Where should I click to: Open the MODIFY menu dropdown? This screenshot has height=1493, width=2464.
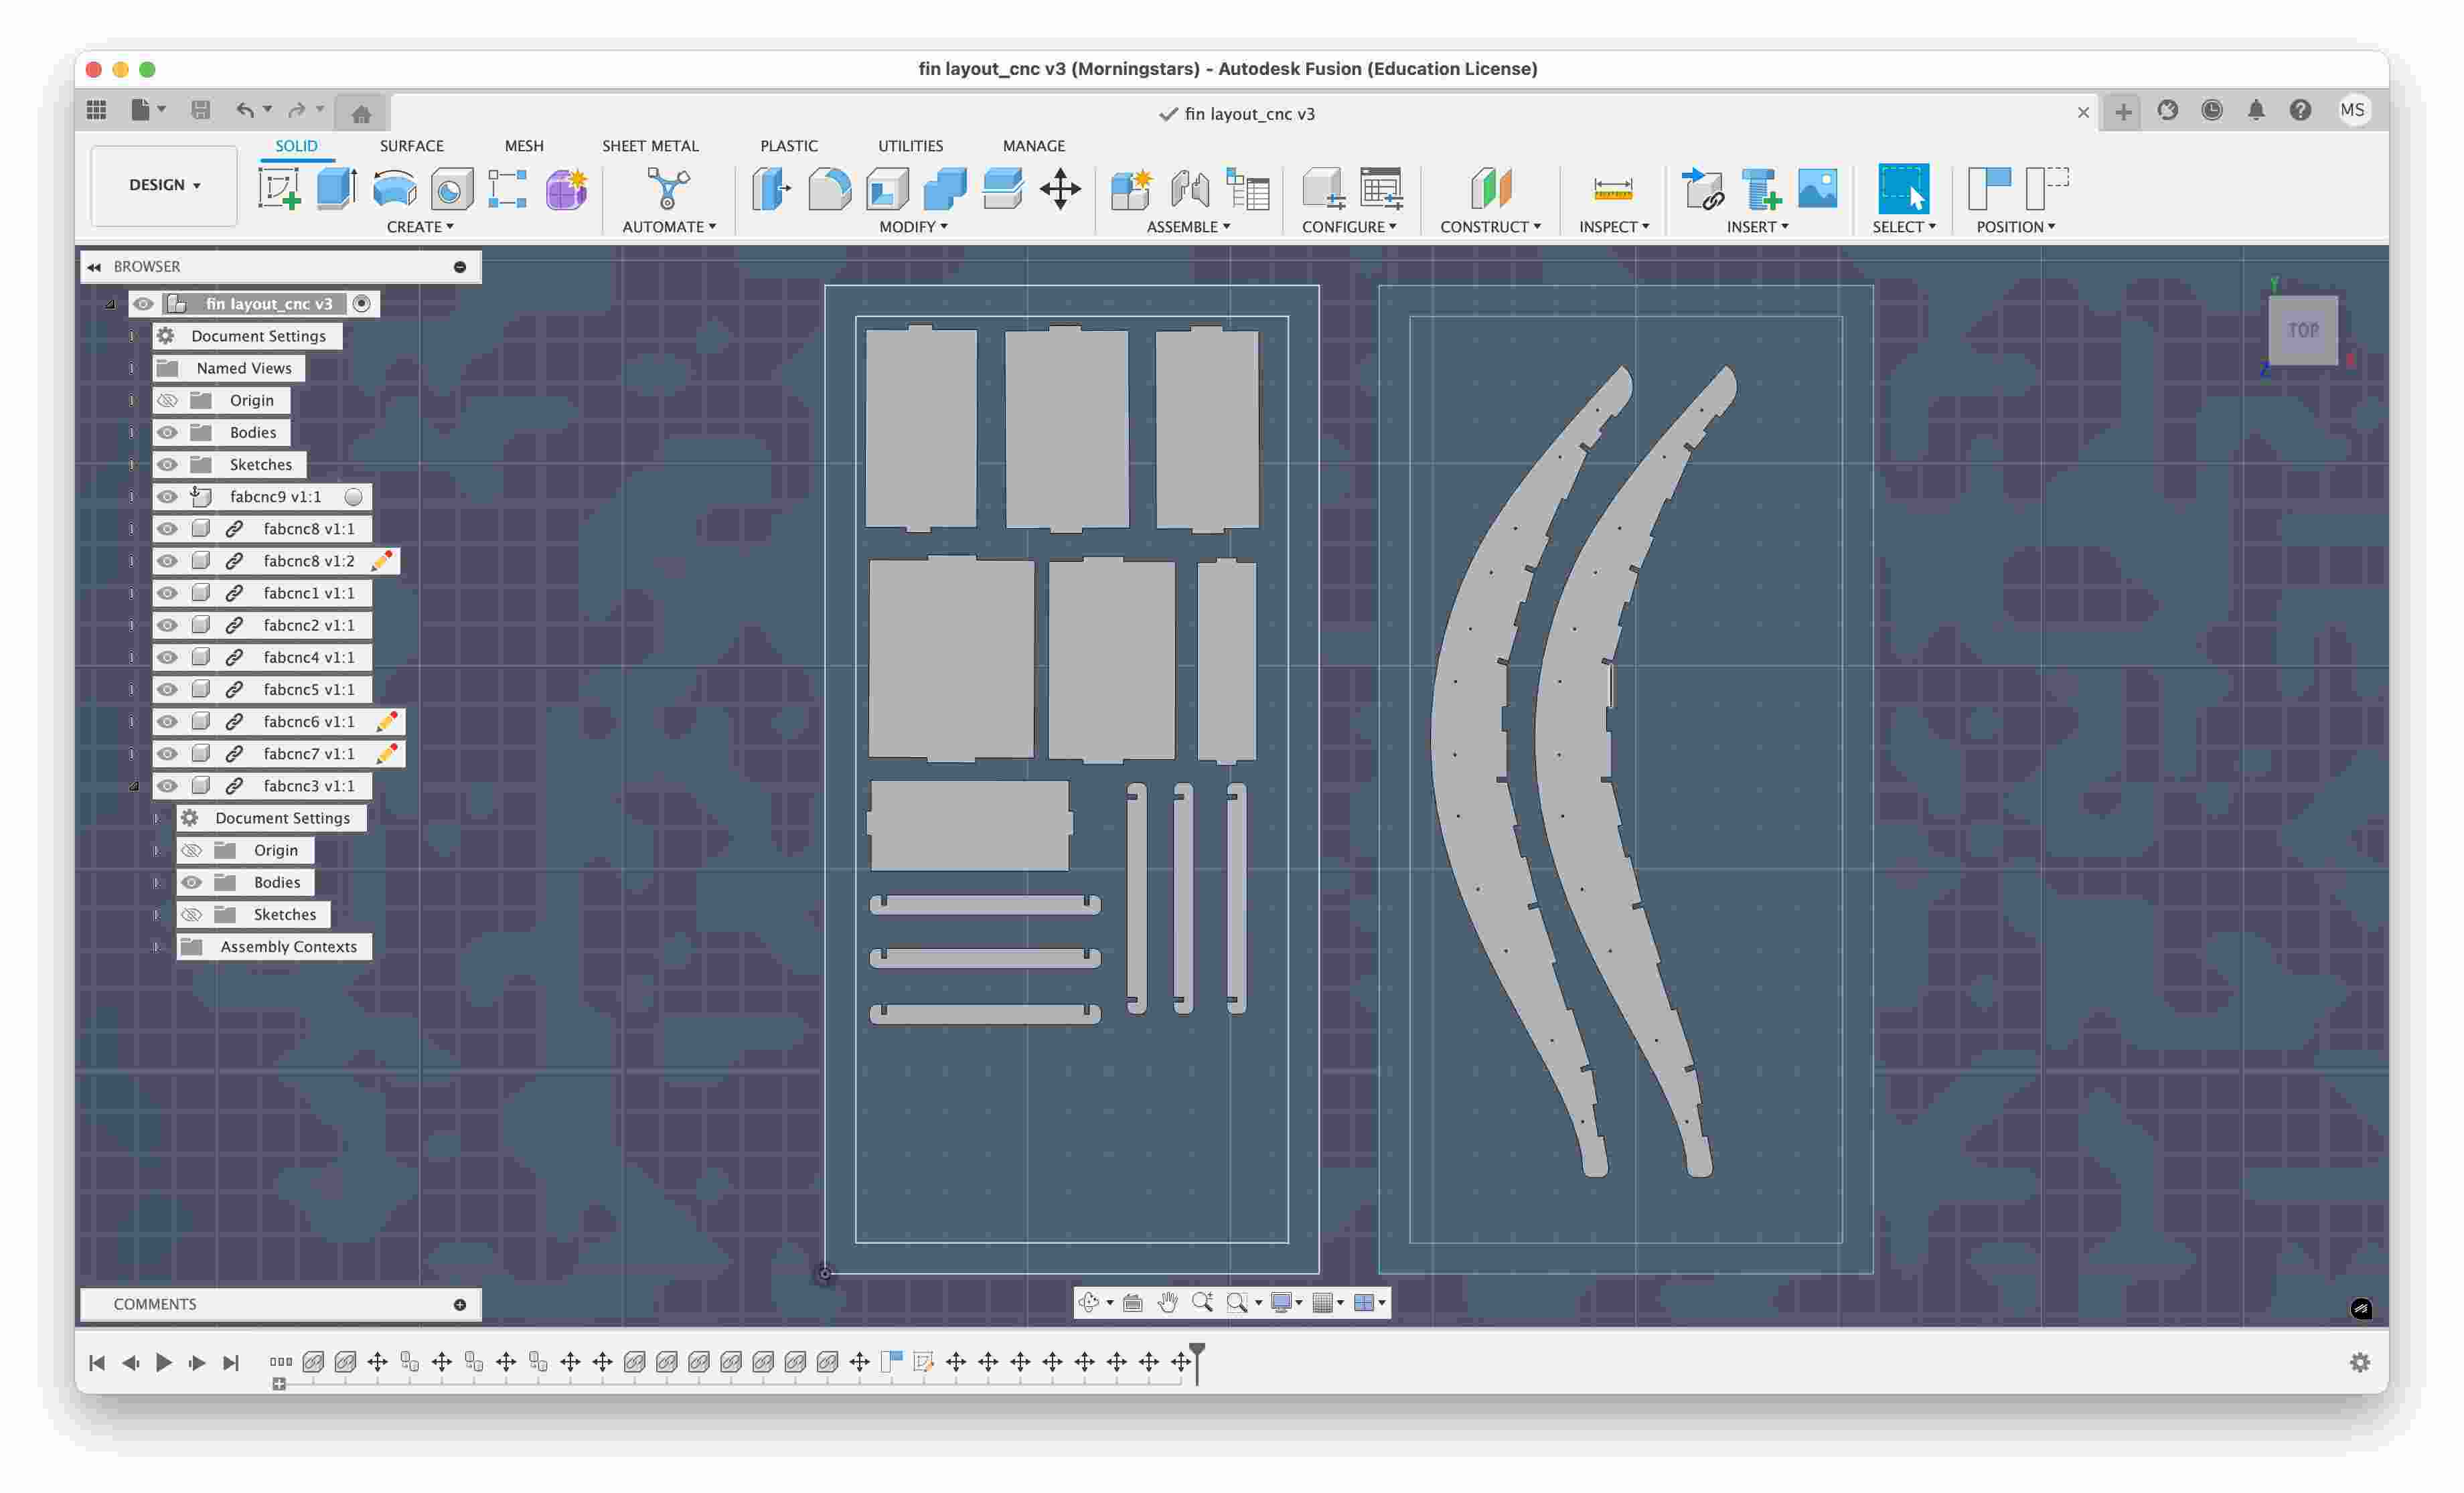tap(913, 227)
